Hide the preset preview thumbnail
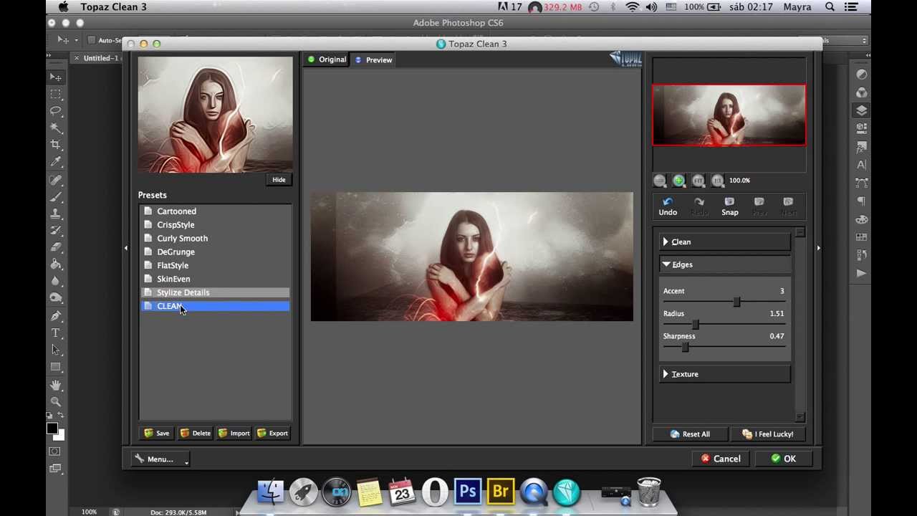The width and height of the screenshot is (917, 516). click(x=279, y=180)
